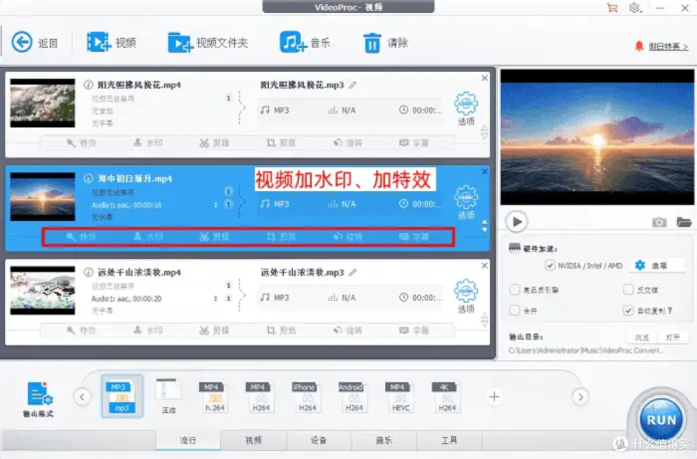Open 旋转 rotate for 海中初日渐升.mp4
697x459 pixels.
click(x=348, y=237)
